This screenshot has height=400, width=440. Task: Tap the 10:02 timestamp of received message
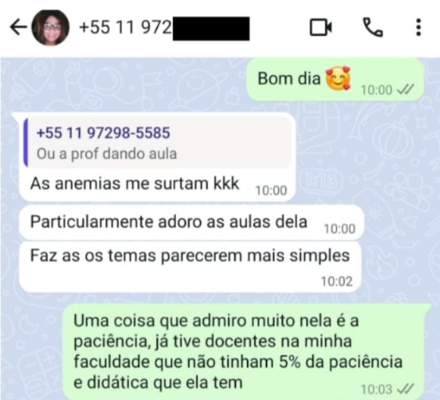coord(337,281)
